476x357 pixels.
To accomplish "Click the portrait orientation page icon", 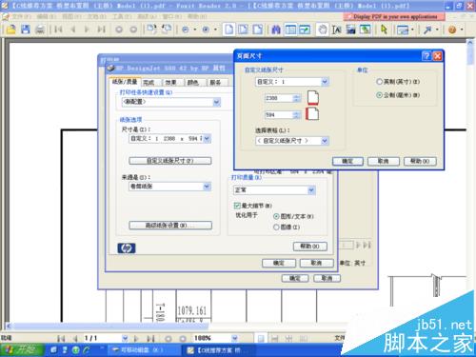I will coord(313,97).
